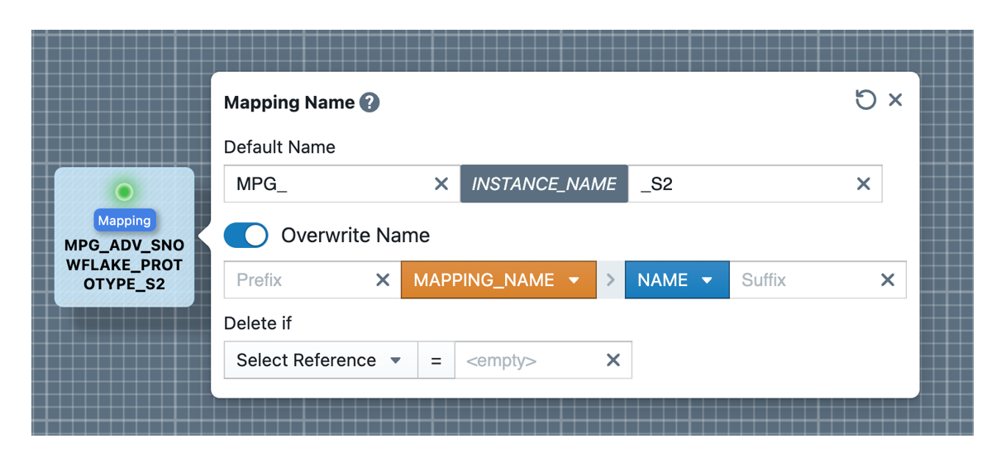This screenshot has width=1006, height=467.
Task: Expand the Select Reference dropdown
Action: [x=320, y=360]
